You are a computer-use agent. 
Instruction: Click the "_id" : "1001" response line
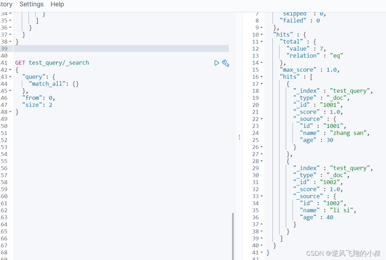318,105
